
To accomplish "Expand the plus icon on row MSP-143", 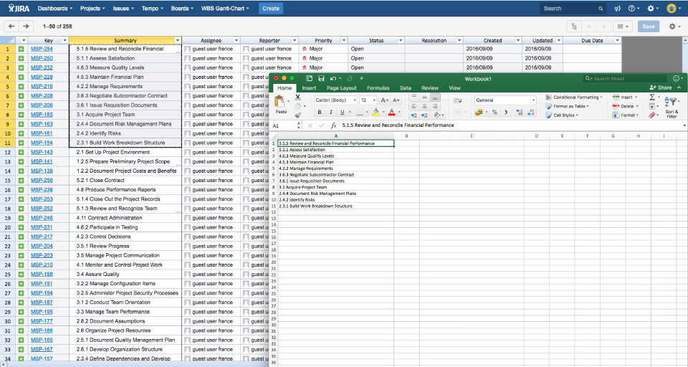I will tap(21, 153).
